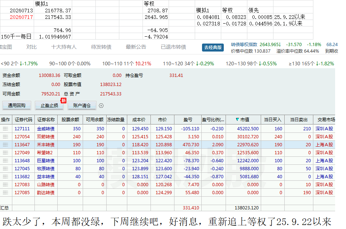
Task: Sort by 成本价 column header
Action: tap(139, 119)
